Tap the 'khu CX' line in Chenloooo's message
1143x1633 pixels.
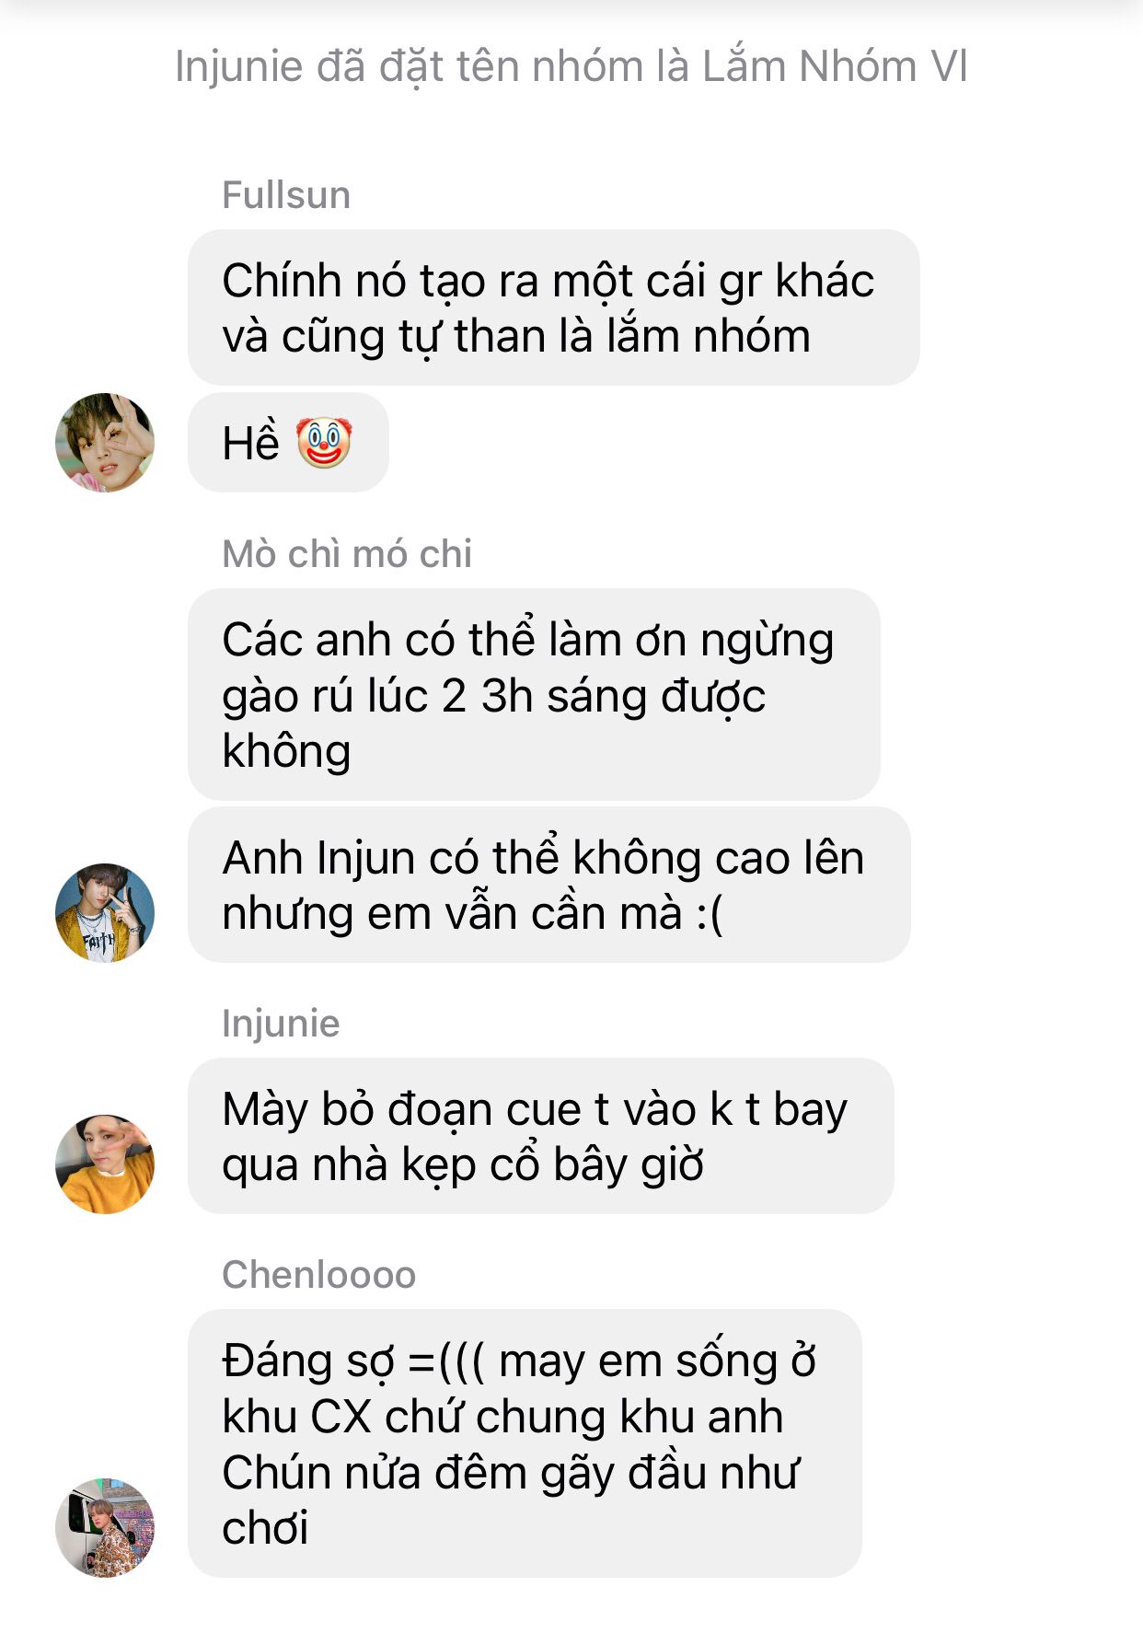502,1417
